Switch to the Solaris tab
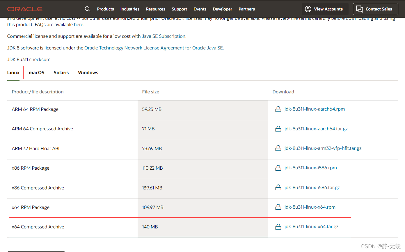Screen dimensions: 405x252 (x=61, y=72)
